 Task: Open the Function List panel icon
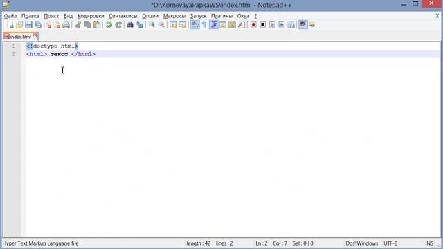pos(242,25)
